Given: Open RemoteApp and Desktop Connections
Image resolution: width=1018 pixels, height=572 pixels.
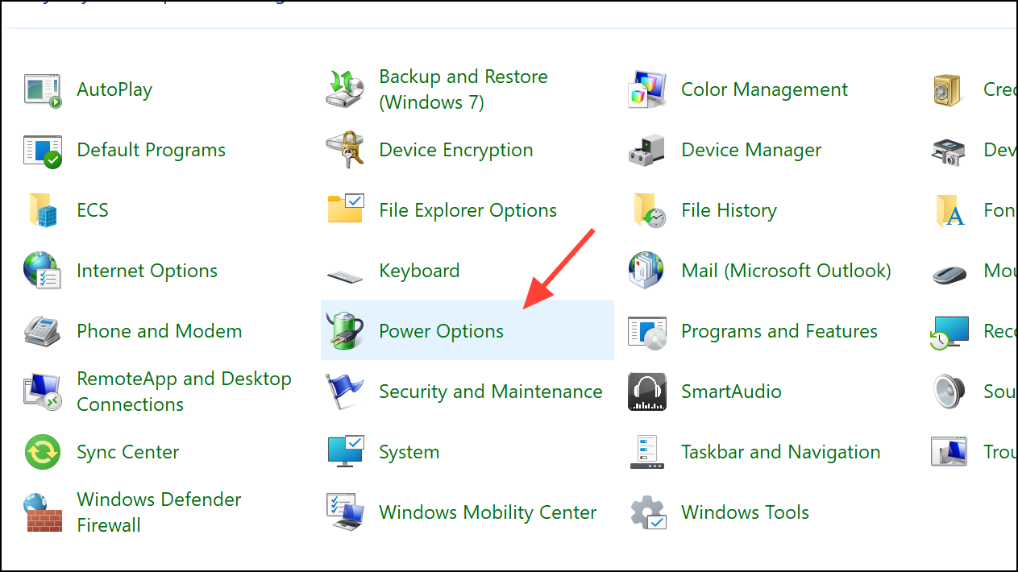Looking at the screenshot, I should pos(184,392).
